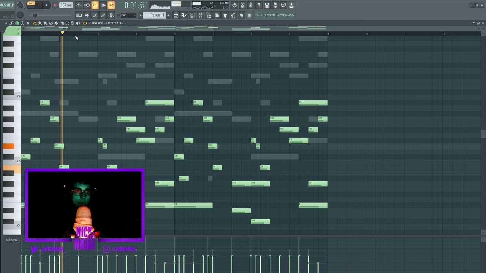486x273 pixels.
Task: Toggle the piano roll magnet snap
Action: click(17, 23)
